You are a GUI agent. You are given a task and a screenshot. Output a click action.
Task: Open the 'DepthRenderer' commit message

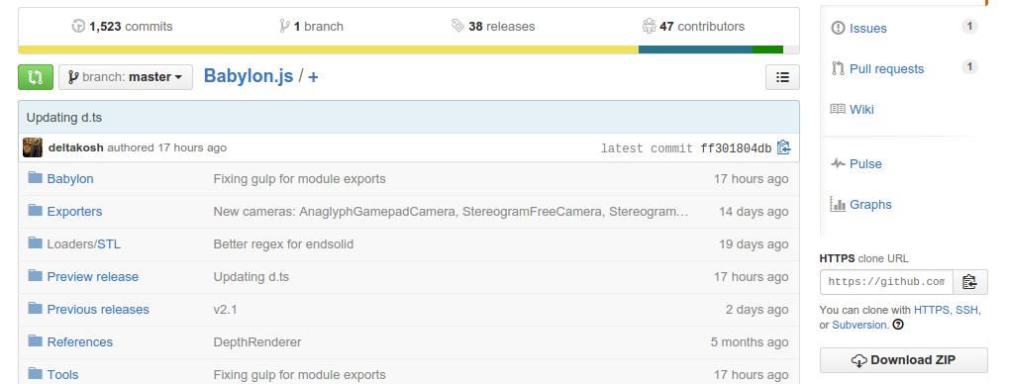(257, 342)
